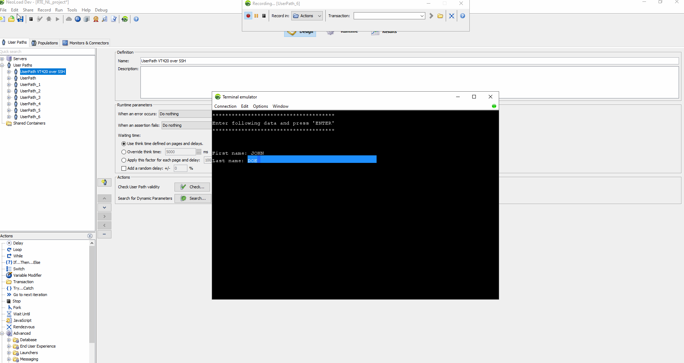Select the red Record button in Recording window
The height and width of the screenshot is (363, 684).
248,16
